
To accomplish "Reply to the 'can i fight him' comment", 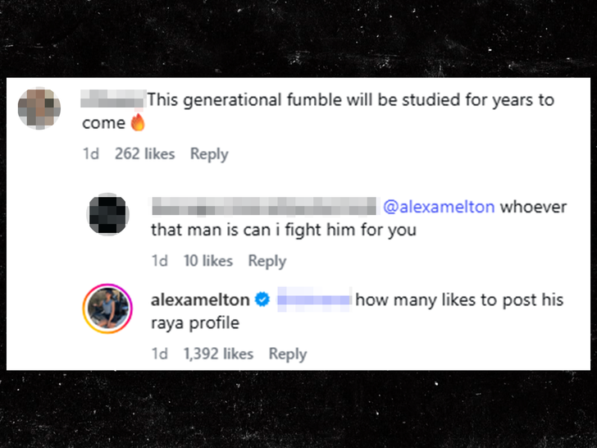I will click(267, 261).
